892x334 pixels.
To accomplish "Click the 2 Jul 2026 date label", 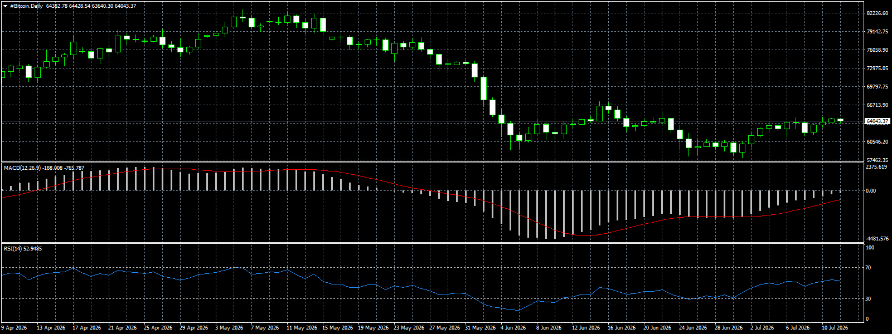I will pos(762,328).
